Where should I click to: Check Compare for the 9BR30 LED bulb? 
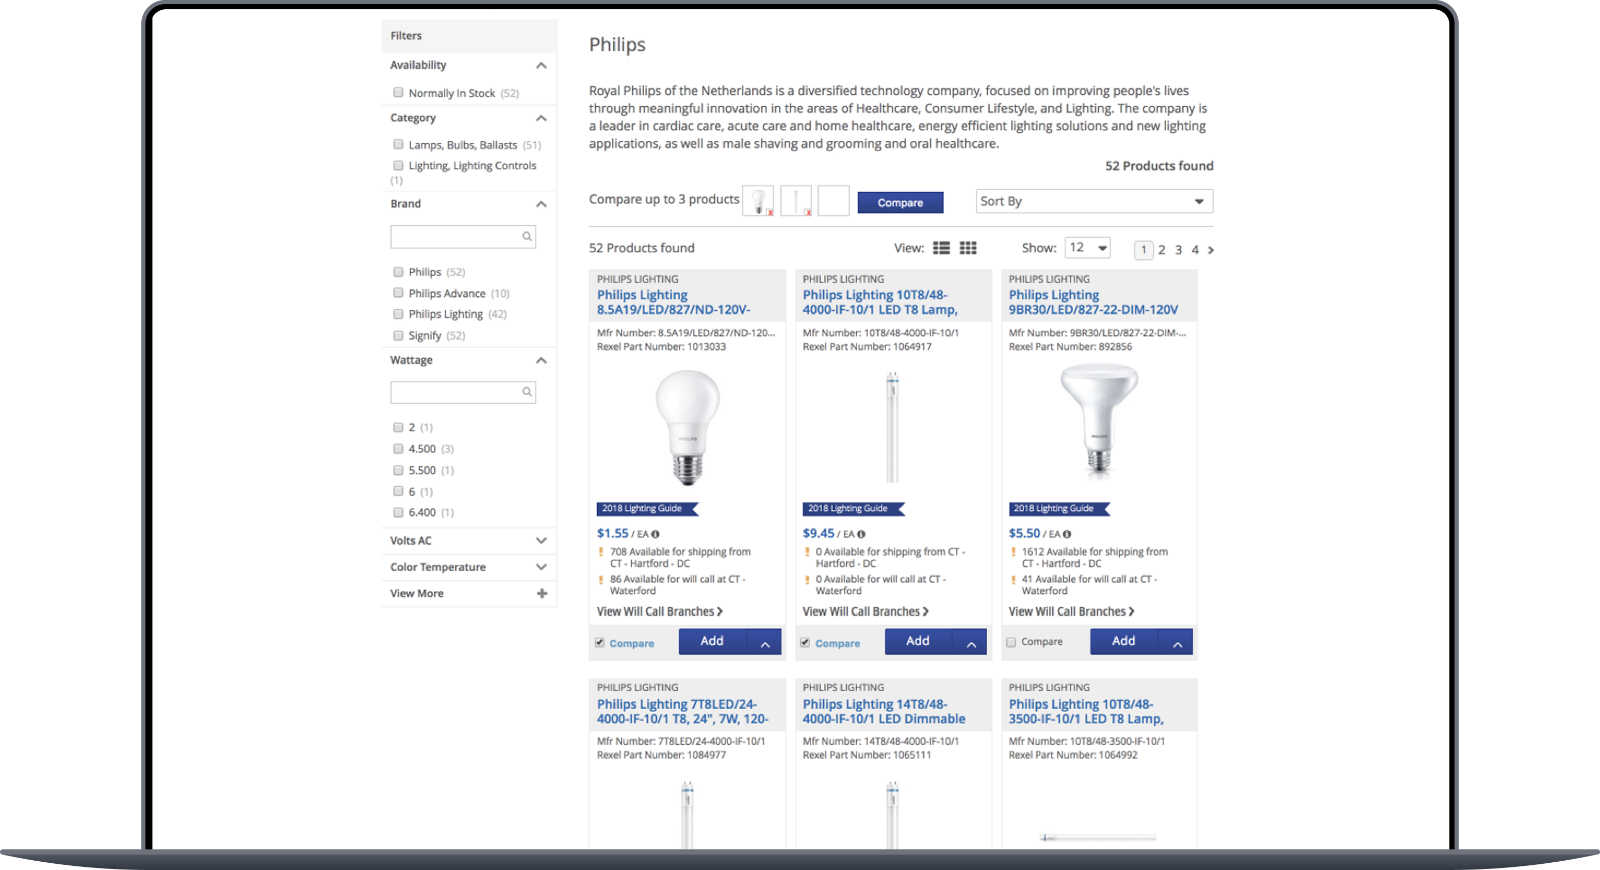pyautogui.click(x=1011, y=642)
